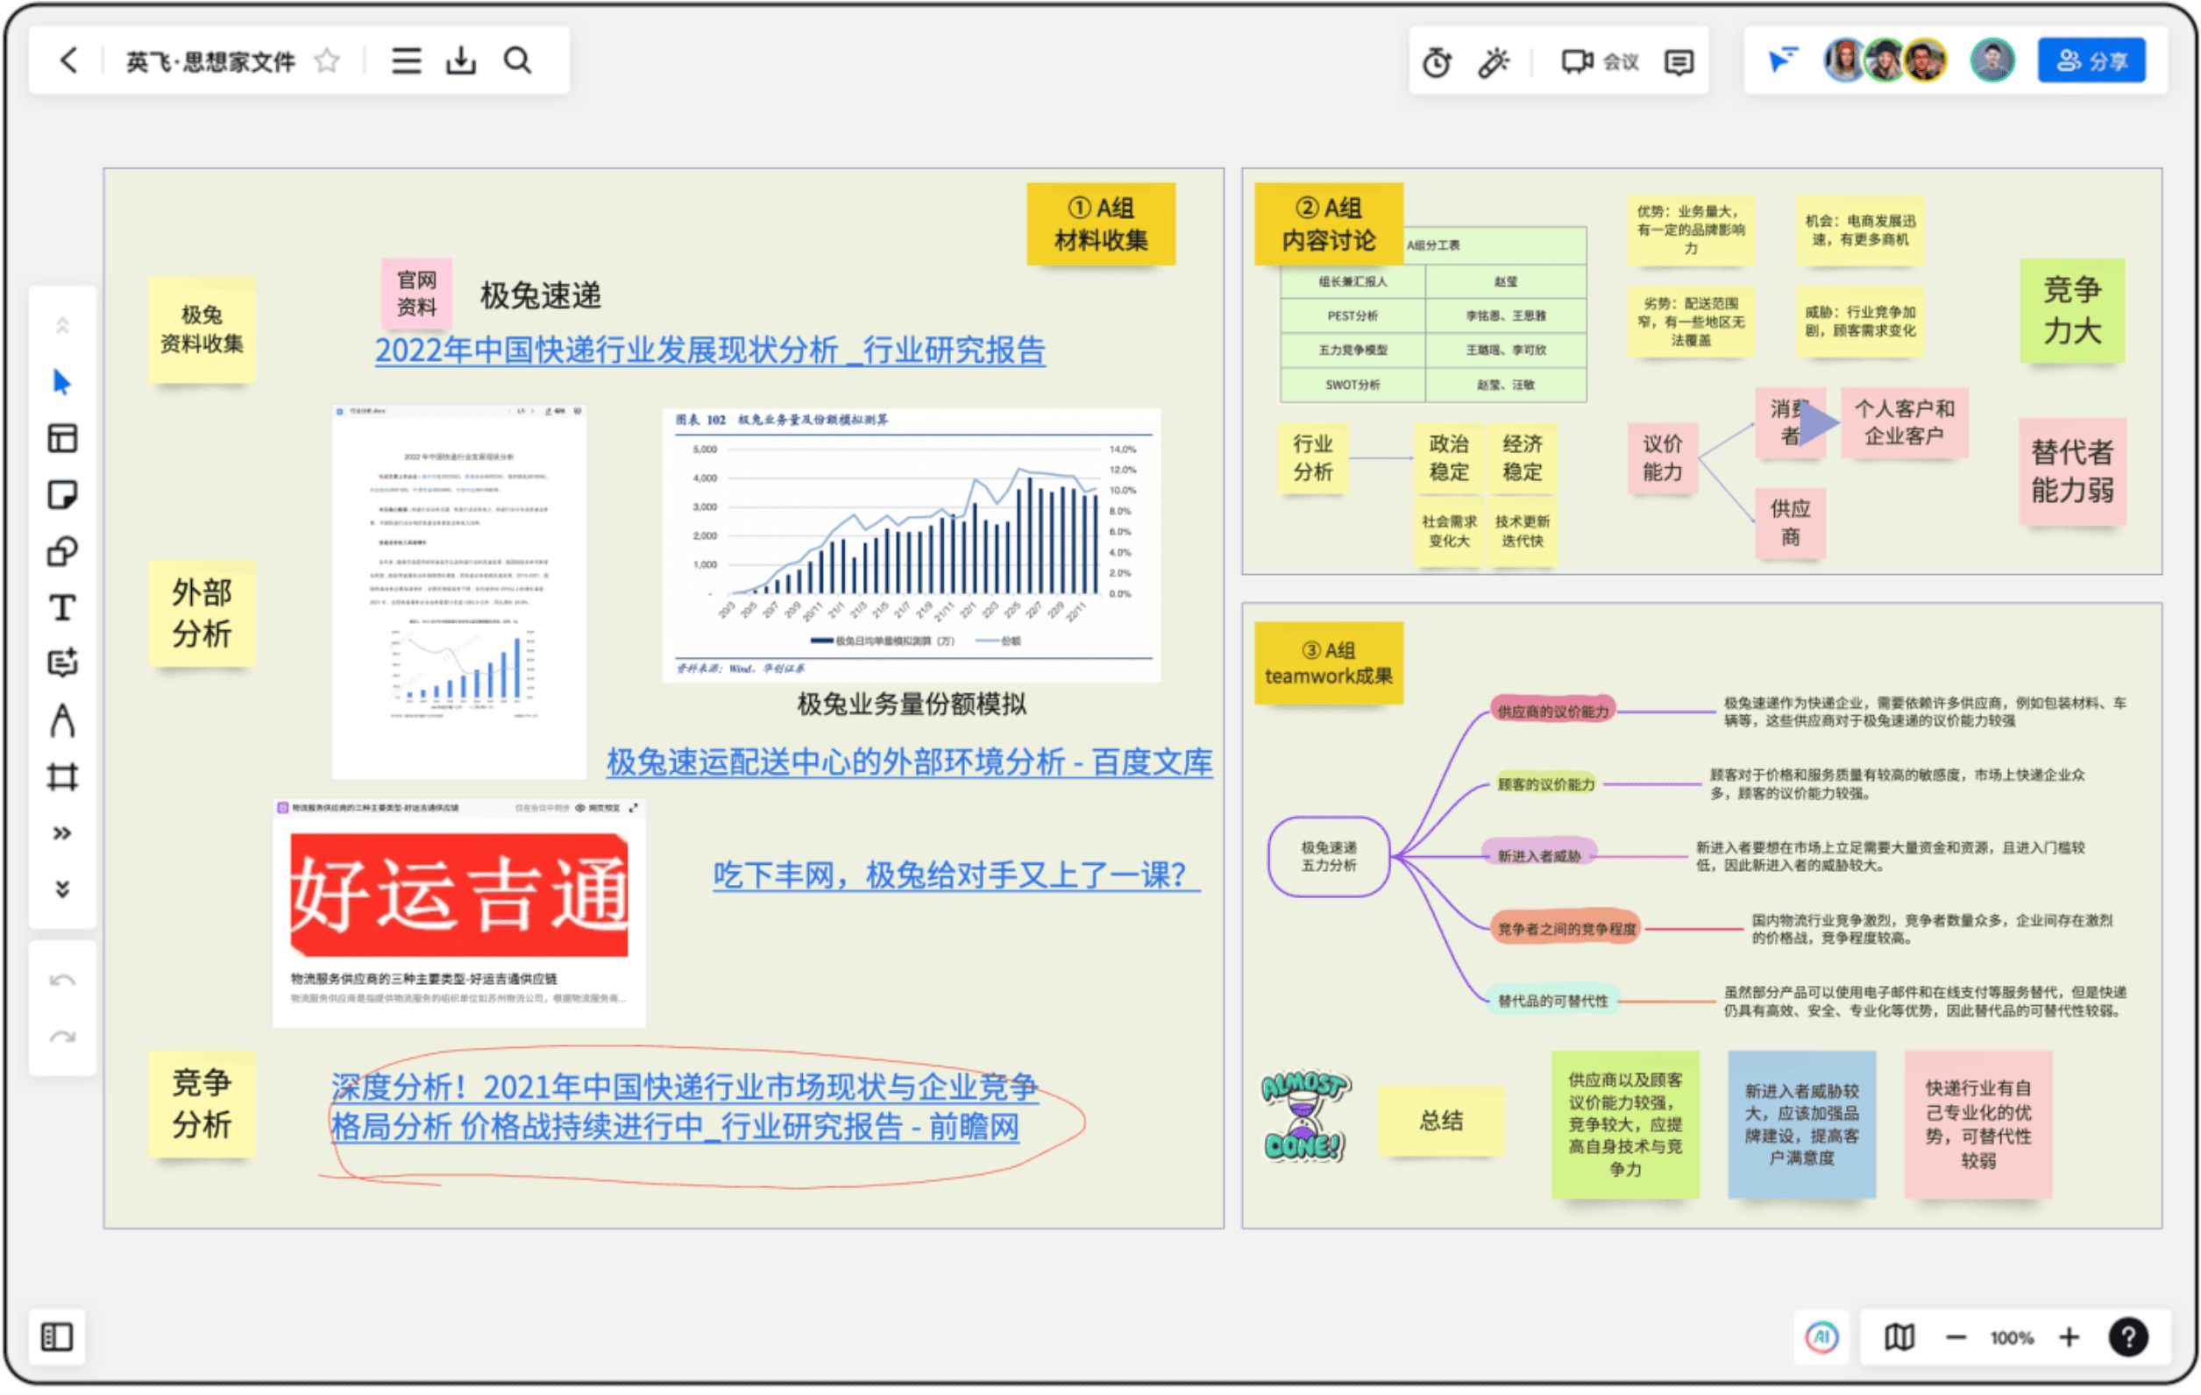Start a 会议 video meeting

pyautogui.click(x=1599, y=62)
